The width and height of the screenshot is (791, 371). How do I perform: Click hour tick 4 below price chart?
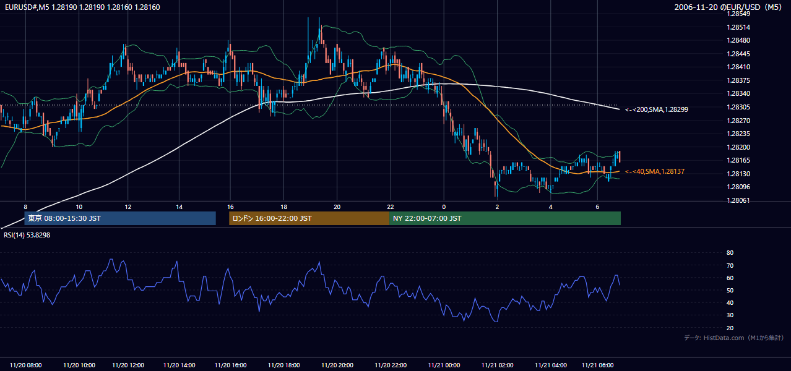(550, 207)
